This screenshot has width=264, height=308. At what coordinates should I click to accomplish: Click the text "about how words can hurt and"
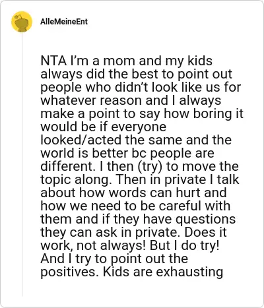(133, 193)
